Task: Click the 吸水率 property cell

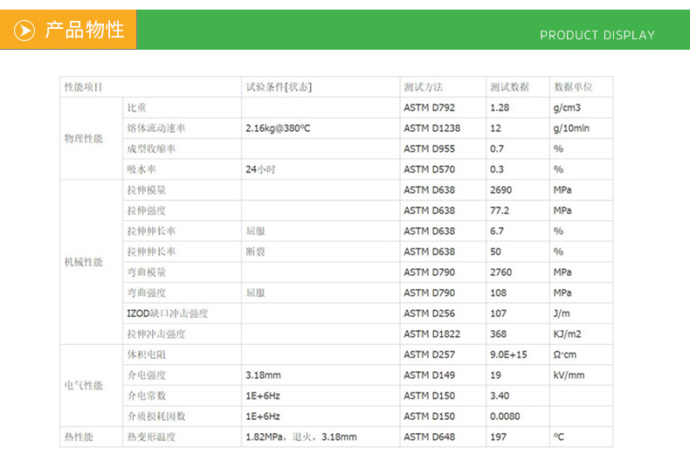Action: (x=182, y=169)
